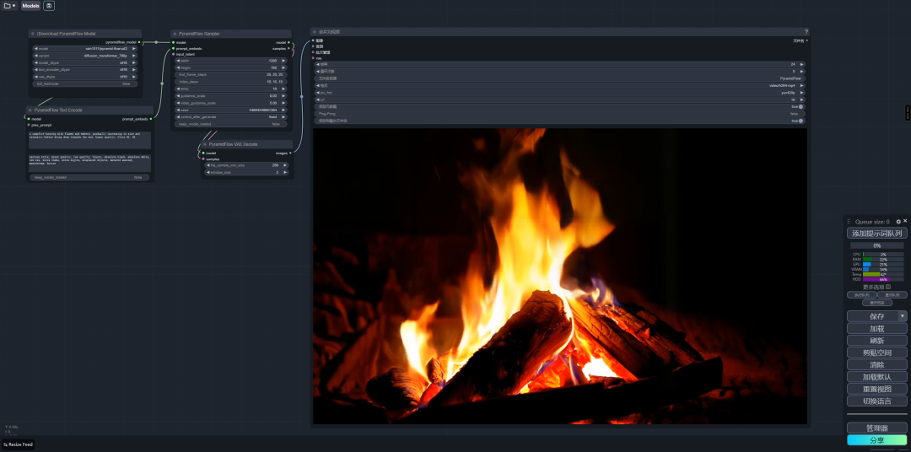Open help question mark on video combine node
The image size is (911, 452).
[x=806, y=32]
